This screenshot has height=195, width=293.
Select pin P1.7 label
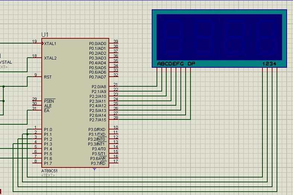tap(48, 163)
